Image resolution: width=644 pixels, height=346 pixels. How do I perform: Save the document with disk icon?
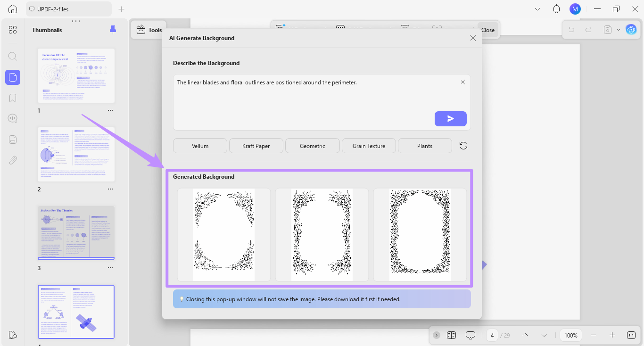point(608,30)
